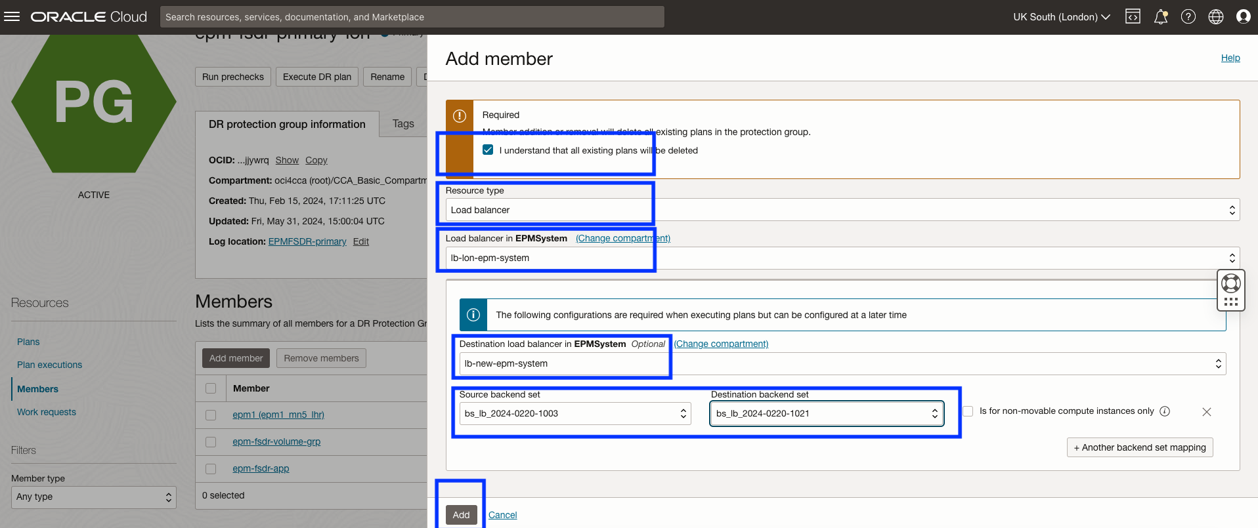Select Members in the Resources menu
Screen dimensions: 1258x528
click(37, 389)
